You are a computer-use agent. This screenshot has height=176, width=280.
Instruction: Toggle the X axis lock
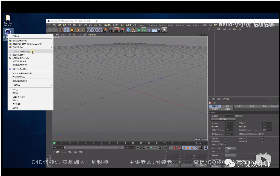[x=89, y=30]
